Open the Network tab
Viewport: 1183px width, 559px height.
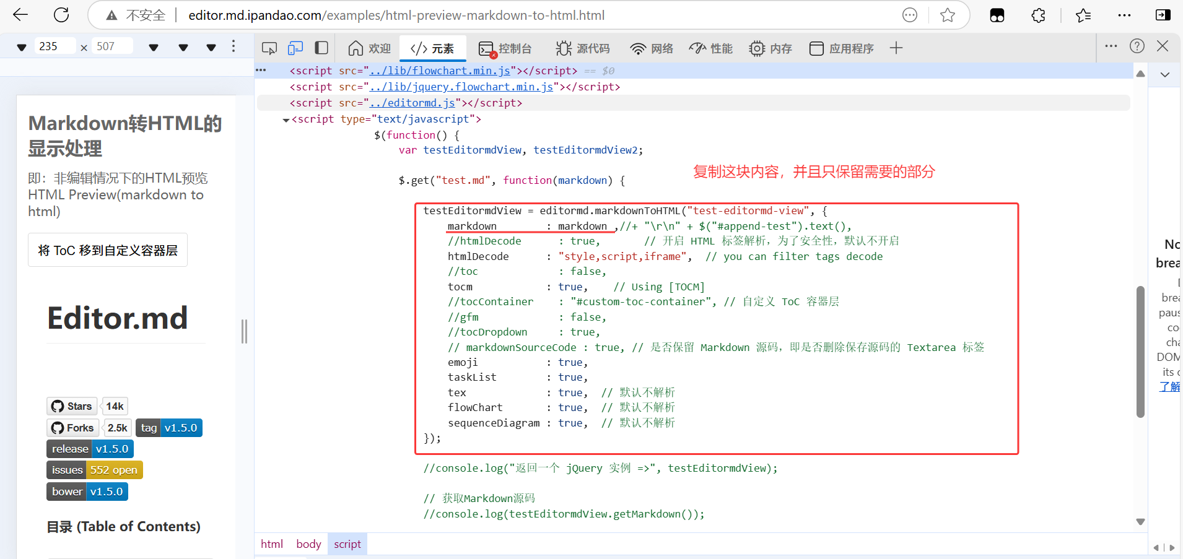(652, 48)
